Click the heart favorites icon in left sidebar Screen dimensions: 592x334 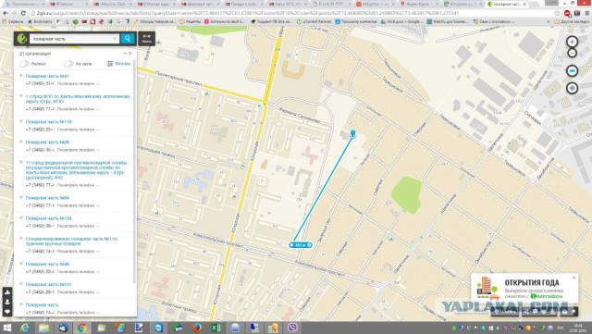click(7, 312)
